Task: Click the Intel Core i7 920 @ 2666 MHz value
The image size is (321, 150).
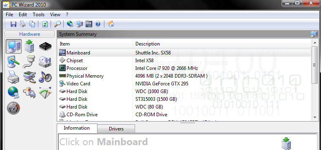Action: click(x=167, y=68)
